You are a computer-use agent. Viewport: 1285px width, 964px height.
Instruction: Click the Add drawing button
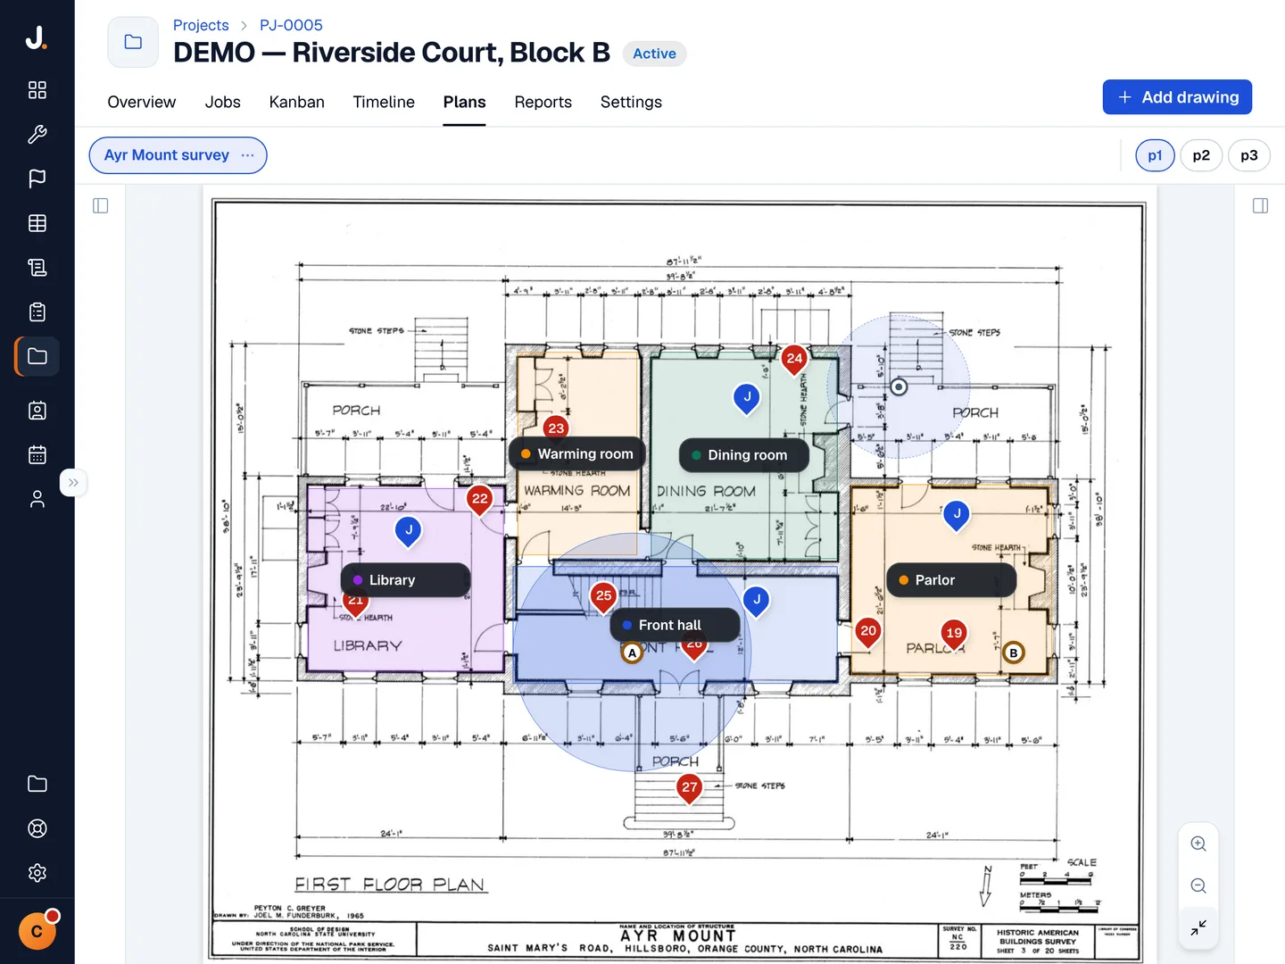[1177, 97]
